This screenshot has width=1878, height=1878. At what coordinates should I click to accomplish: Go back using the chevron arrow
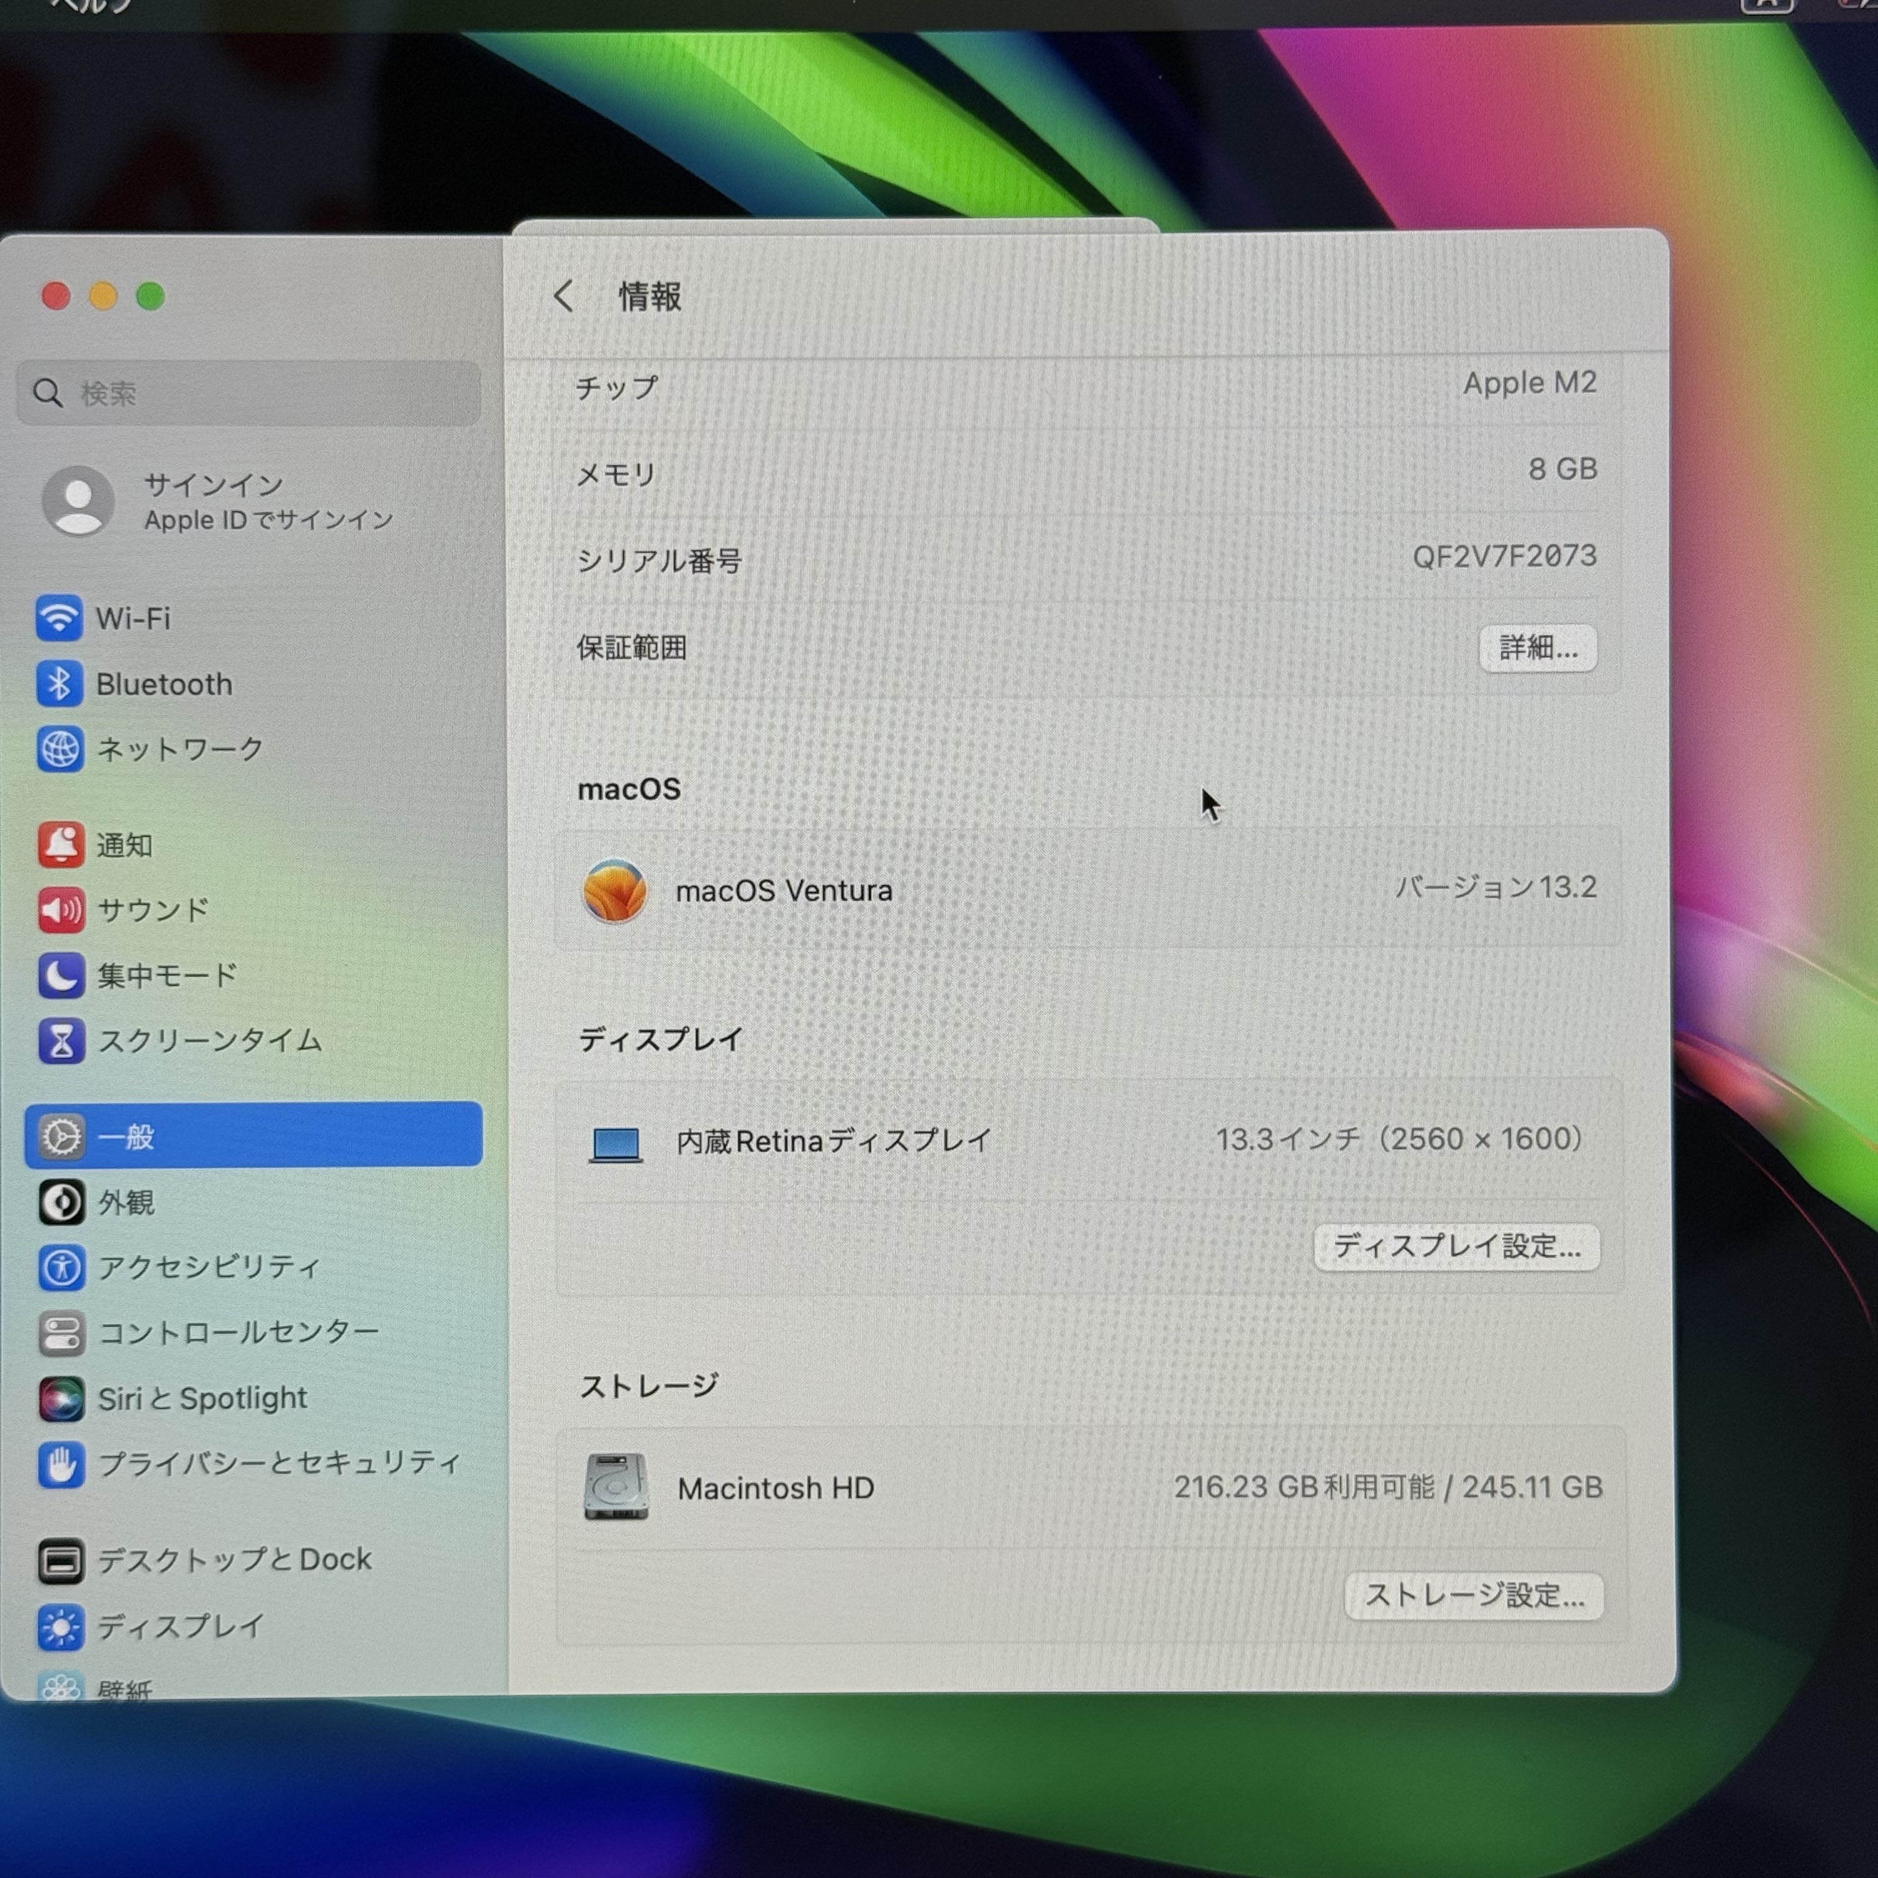pyautogui.click(x=564, y=296)
